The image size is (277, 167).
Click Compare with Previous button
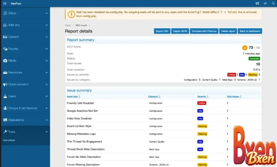[x=204, y=31]
